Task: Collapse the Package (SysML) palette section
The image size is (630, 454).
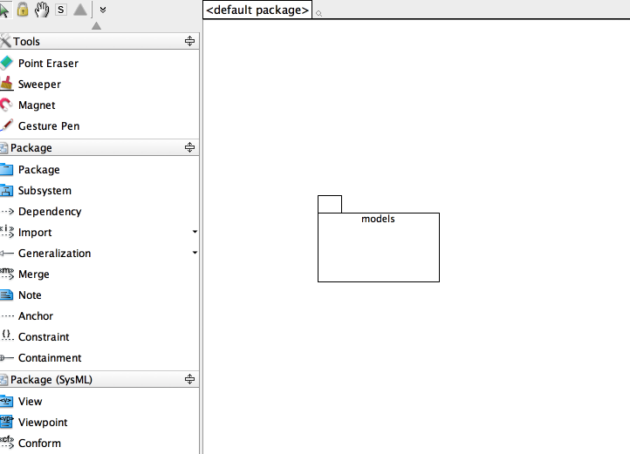Action: 189,379
